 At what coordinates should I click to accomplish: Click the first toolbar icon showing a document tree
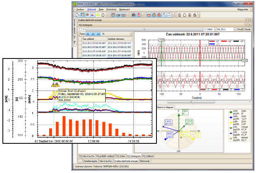tap(78, 15)
